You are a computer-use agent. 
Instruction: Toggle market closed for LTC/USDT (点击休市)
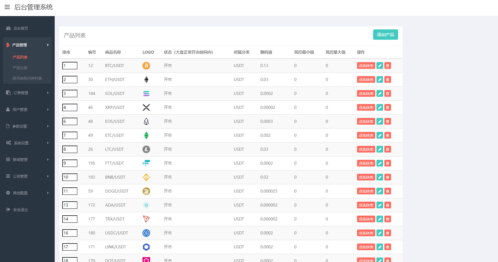point(366,149)
